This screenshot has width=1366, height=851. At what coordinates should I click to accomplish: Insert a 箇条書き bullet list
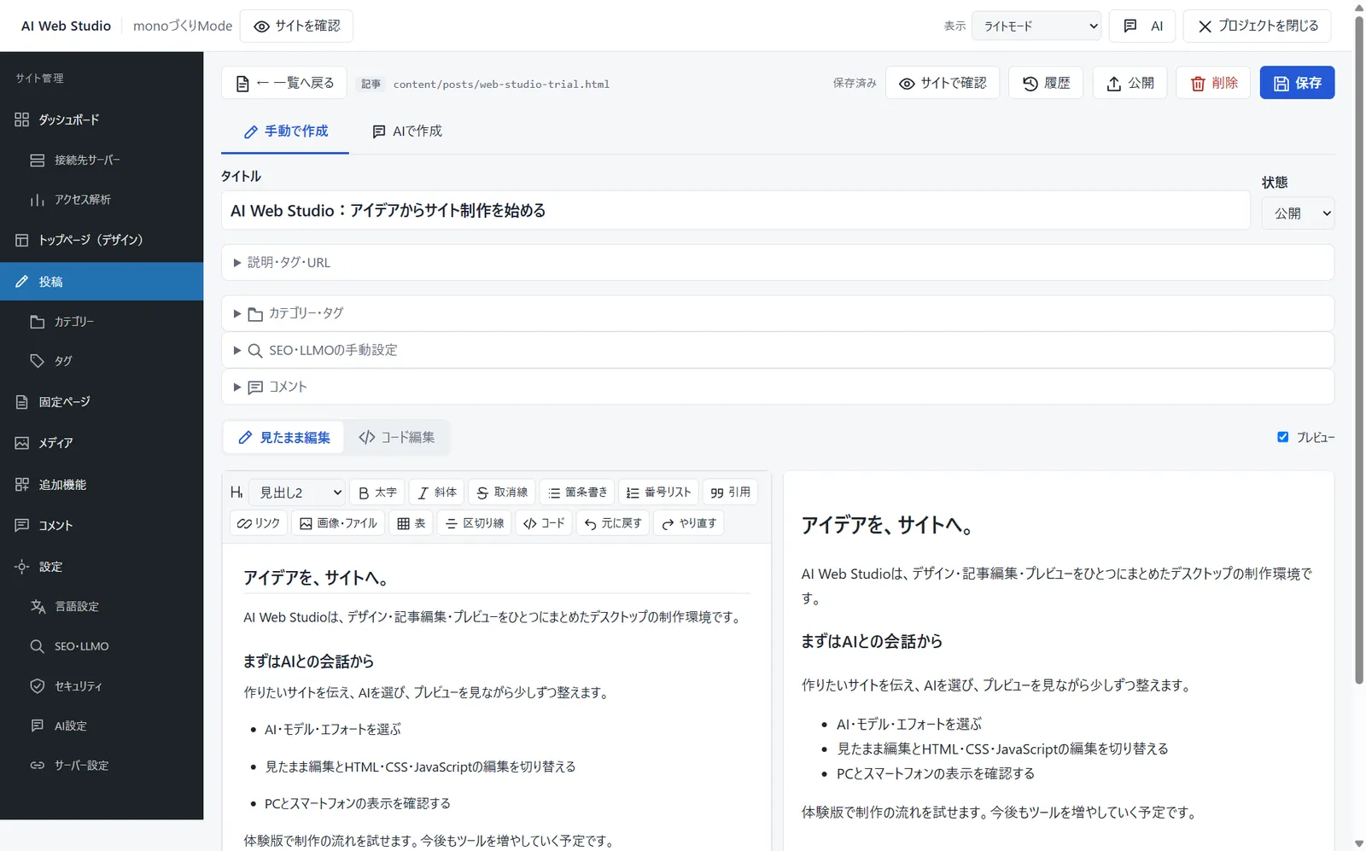point(577,493)
